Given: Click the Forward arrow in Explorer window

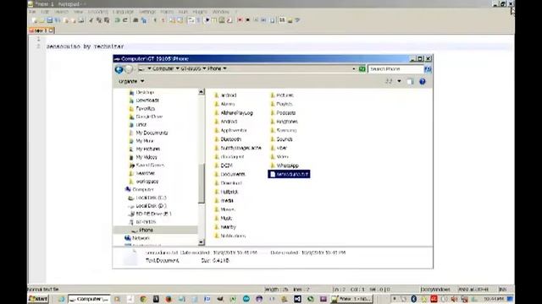Looking at the screenshot, I should 129,69.
